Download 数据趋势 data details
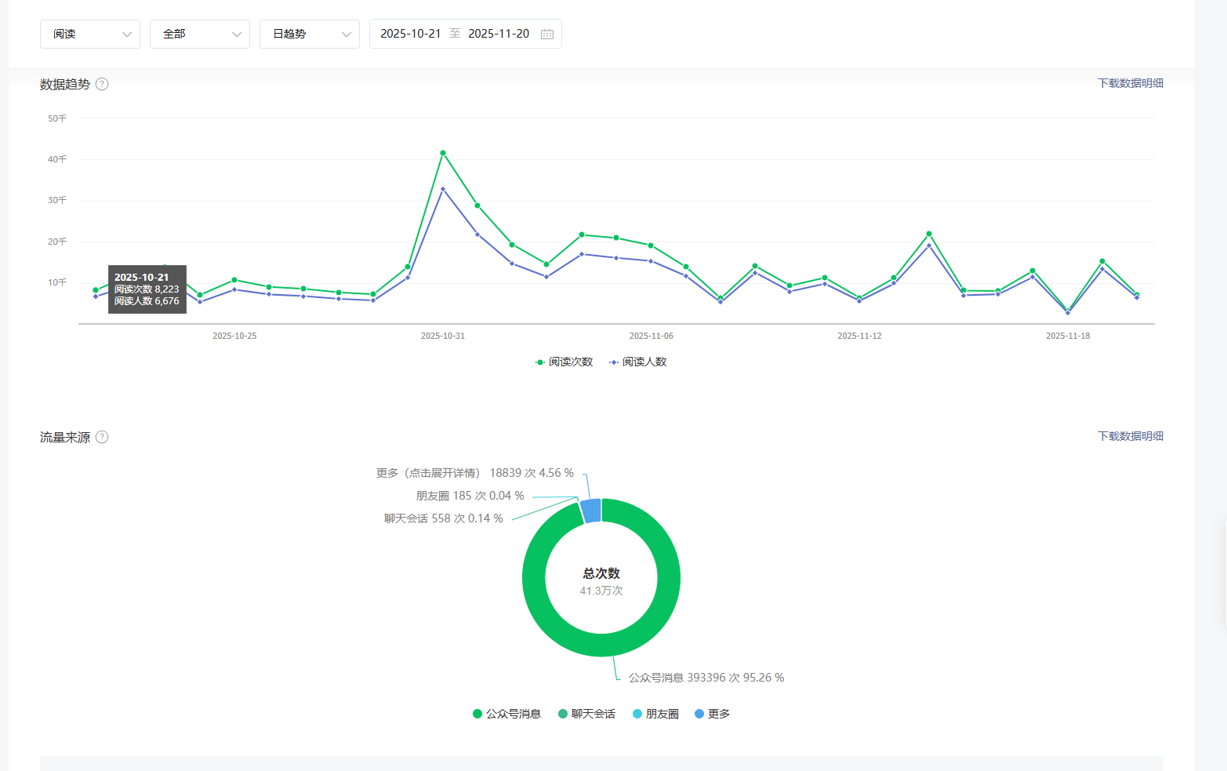This screenshot has width=1227, height=771. [1130, 83]
